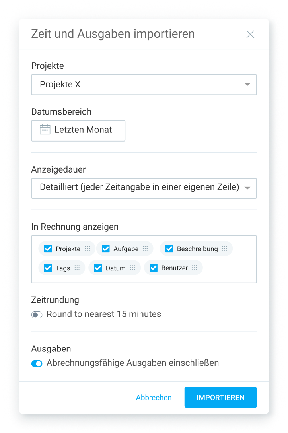This screenshot has width=288, height=433.
Task: Click drag handle on Tags chip
Action: (77, 268)
